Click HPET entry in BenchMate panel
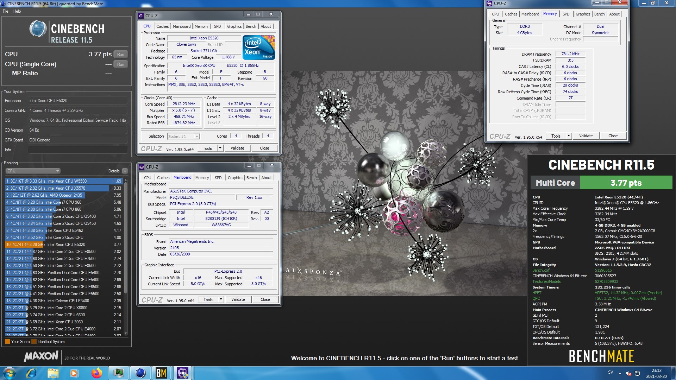Image resolution: width=676 pixels, height=380 pixels. pyautogui.click(x=537, y=293)
